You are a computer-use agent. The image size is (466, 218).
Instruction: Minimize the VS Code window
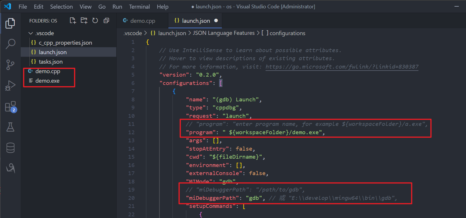(x=457, y=6)
